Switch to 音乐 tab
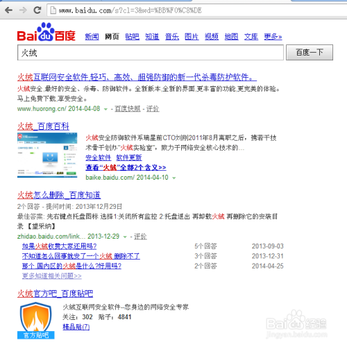Viewport: 347px width, 347px height. (x=172, y=37)
